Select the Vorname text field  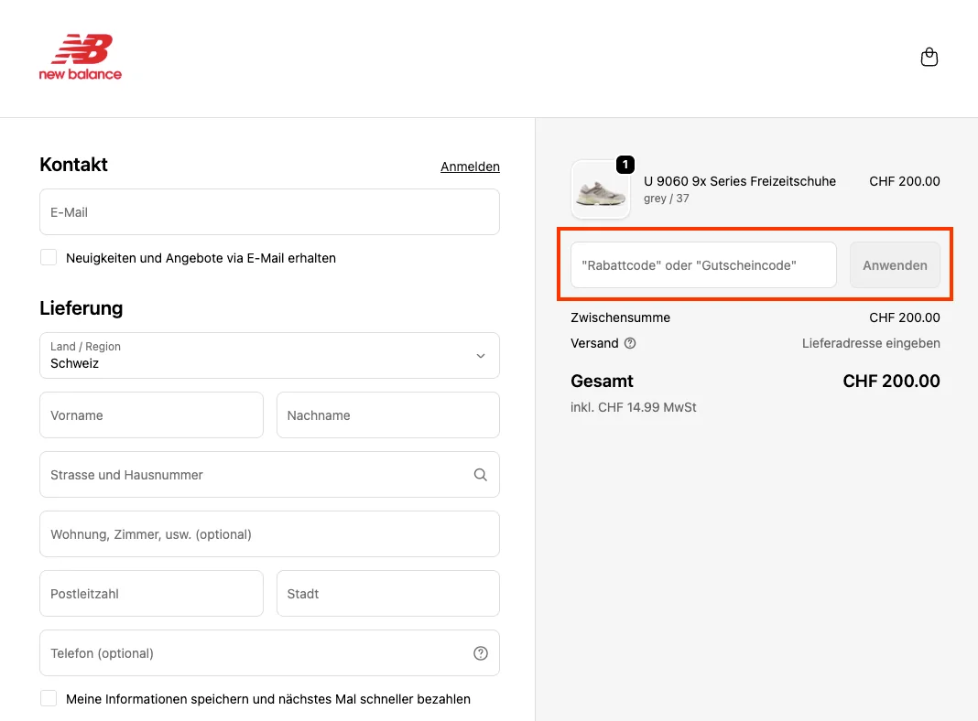[x=151, y=415]
